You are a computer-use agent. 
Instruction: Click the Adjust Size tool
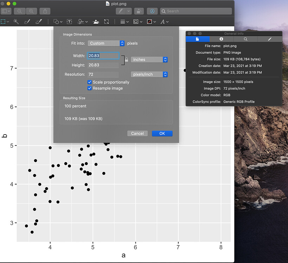point(107,21)
